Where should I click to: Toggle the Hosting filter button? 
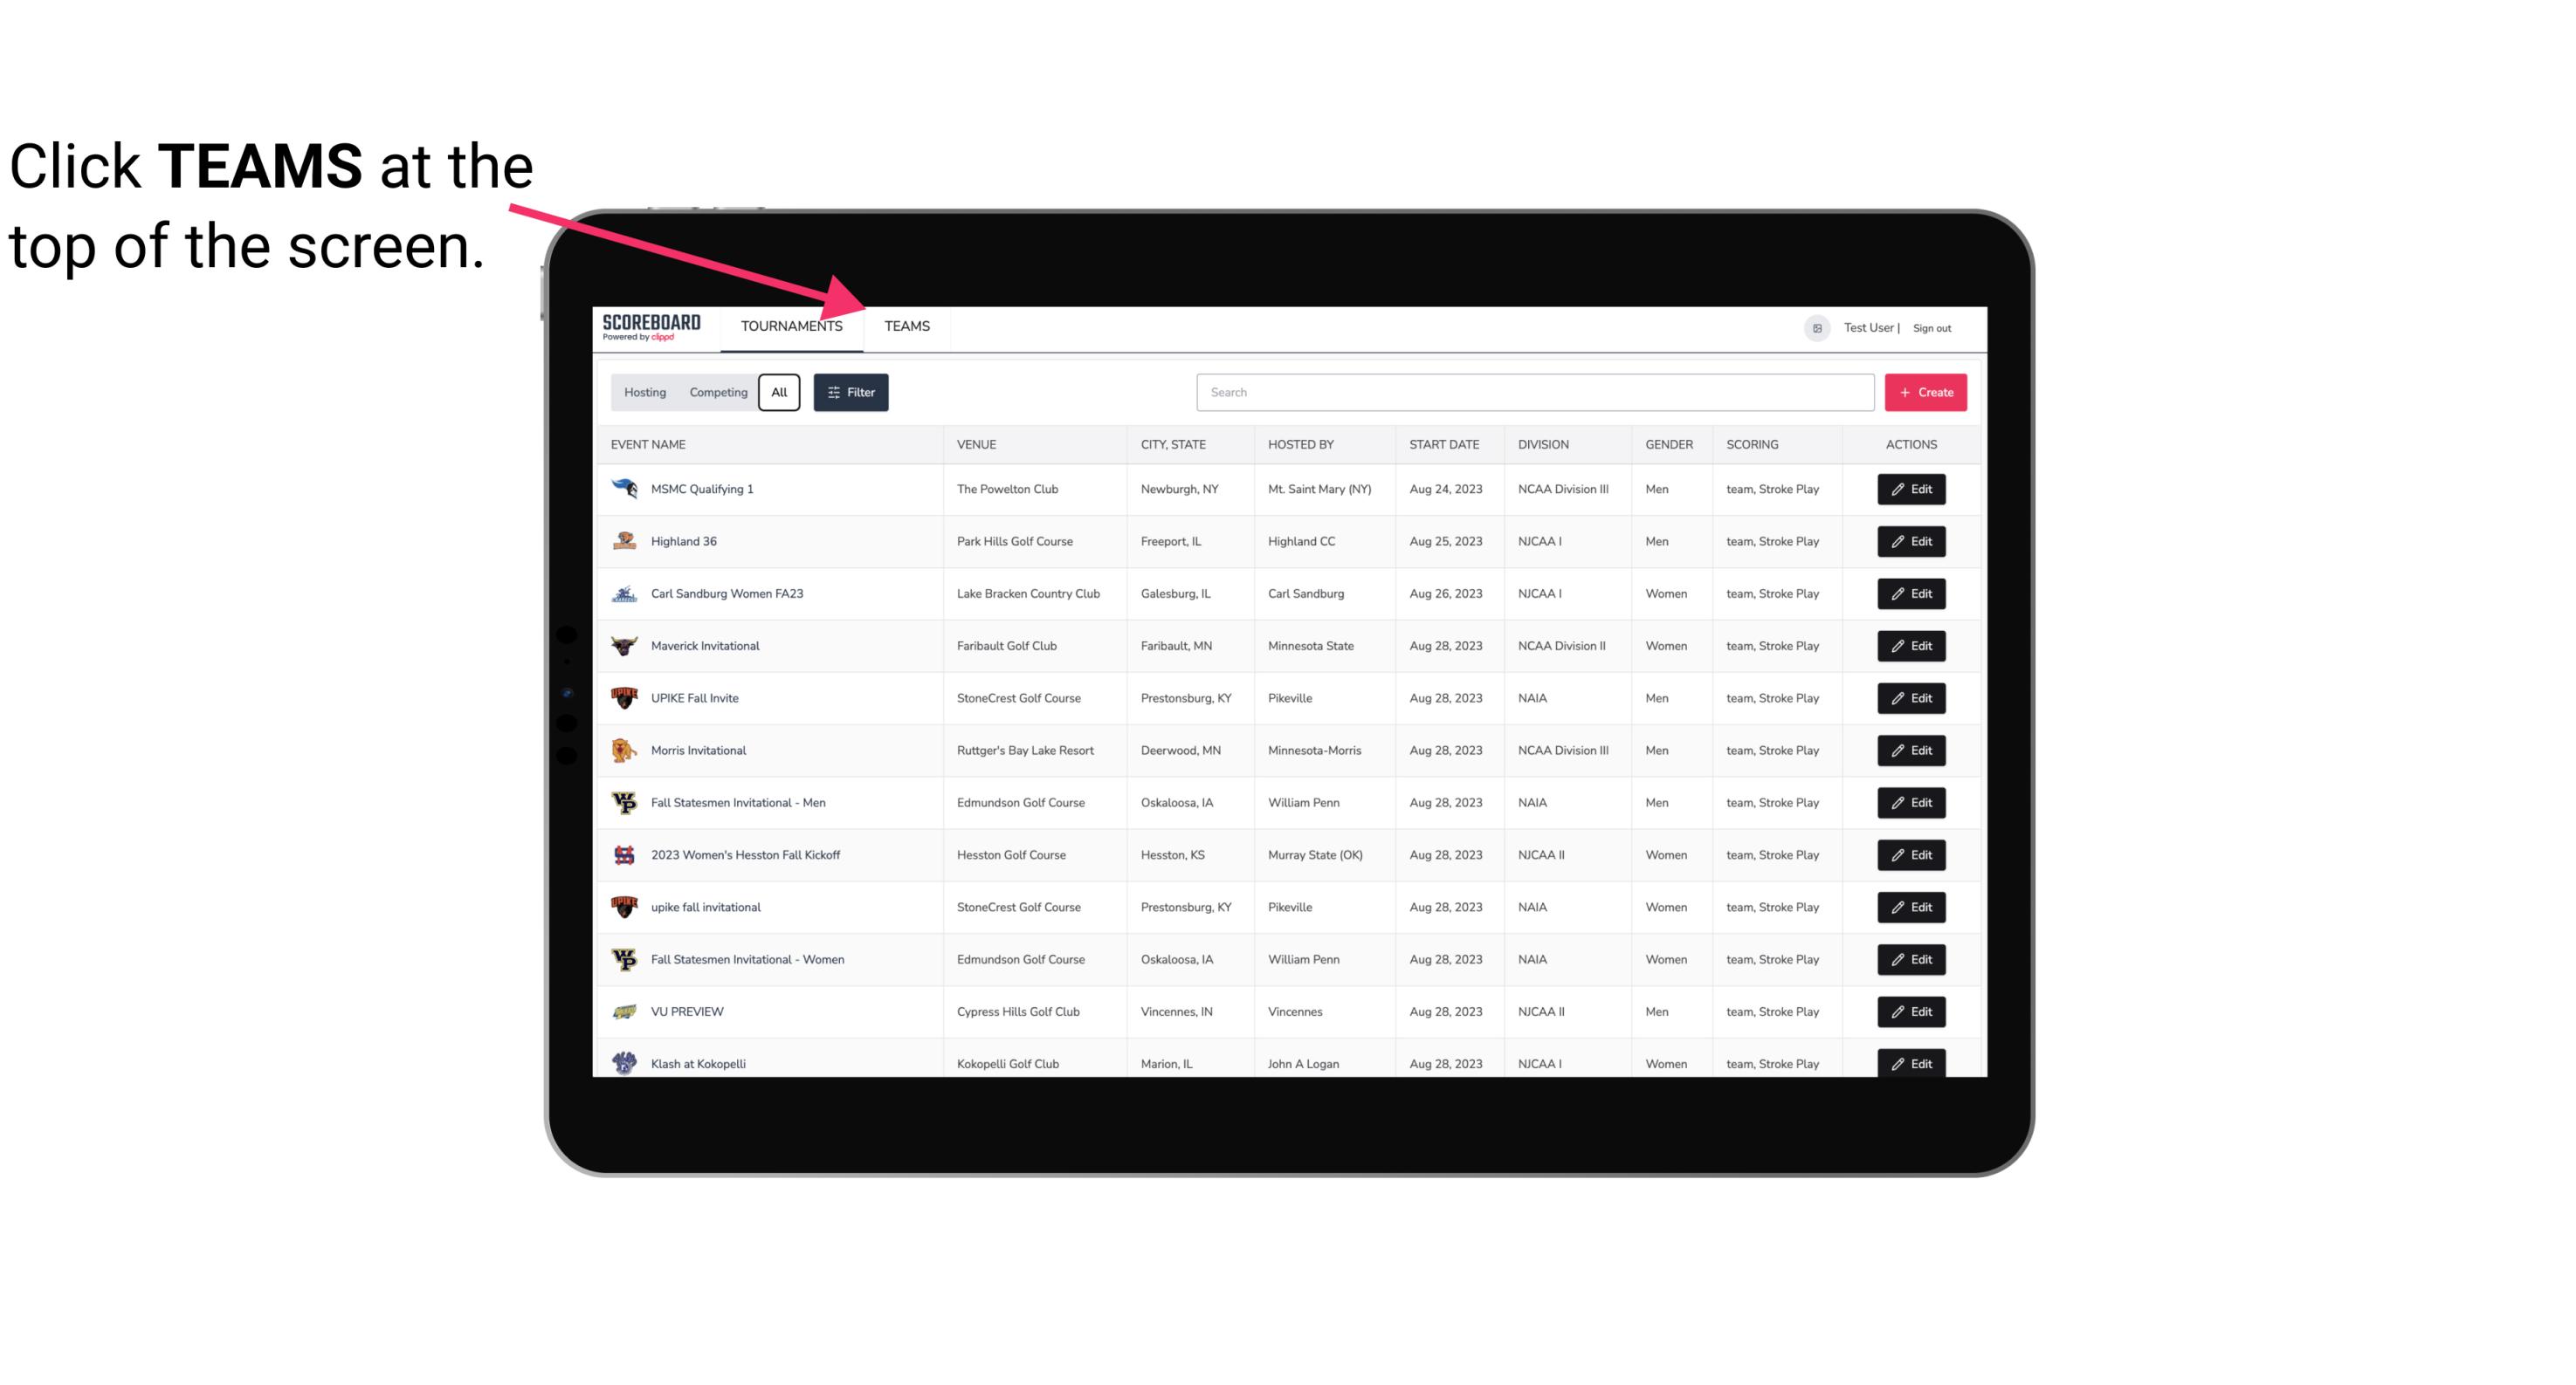coord(644,393)
